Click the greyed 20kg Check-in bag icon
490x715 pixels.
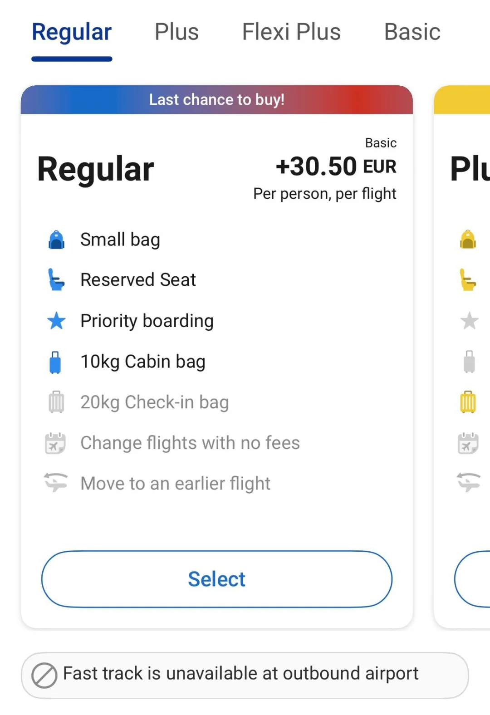(x=56, y=402)
